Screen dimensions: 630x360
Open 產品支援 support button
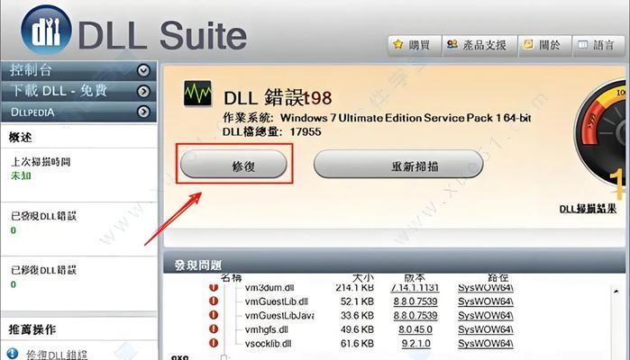click(x=479, y=45)
